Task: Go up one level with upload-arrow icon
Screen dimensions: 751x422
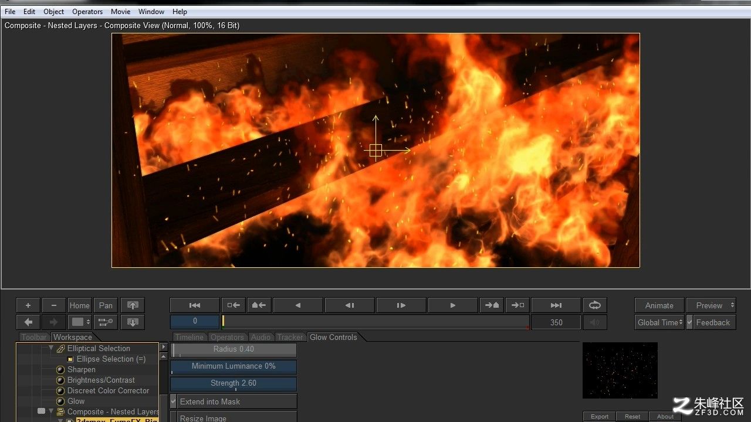Action: click(133, 305)
